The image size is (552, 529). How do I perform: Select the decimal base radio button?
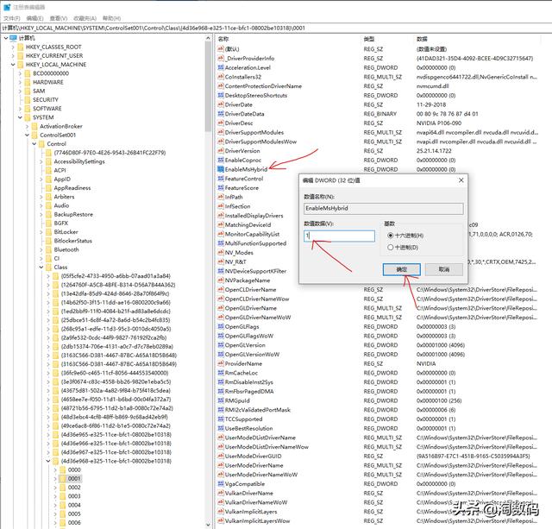[x=390, y=248]
